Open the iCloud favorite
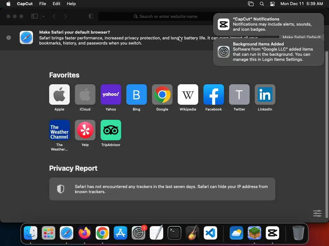Viewport: 329px width, 246px height. (x=85, y=94)
